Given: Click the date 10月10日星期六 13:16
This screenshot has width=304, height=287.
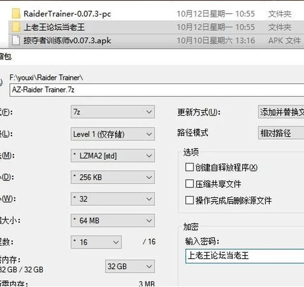Looking at the screenshot, I should point(216,41).
